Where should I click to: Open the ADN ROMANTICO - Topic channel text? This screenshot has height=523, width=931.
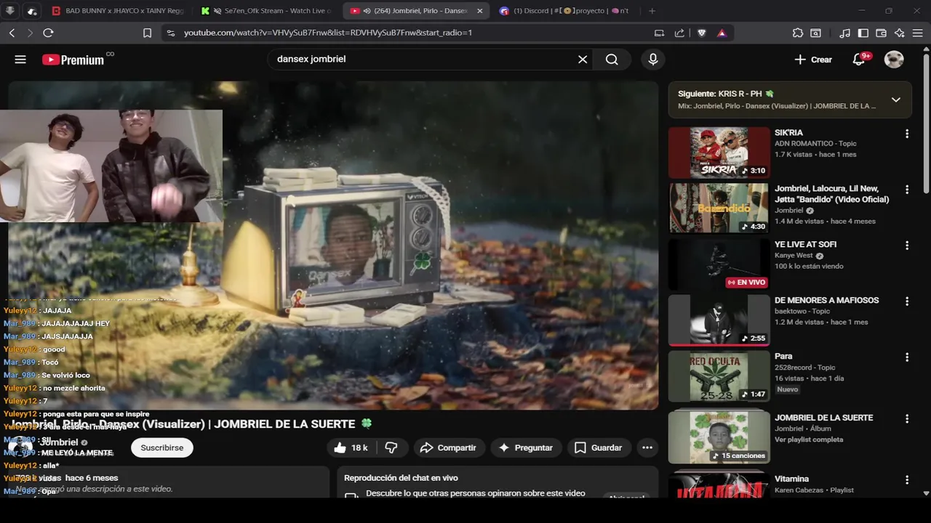[x=815, y=144]
